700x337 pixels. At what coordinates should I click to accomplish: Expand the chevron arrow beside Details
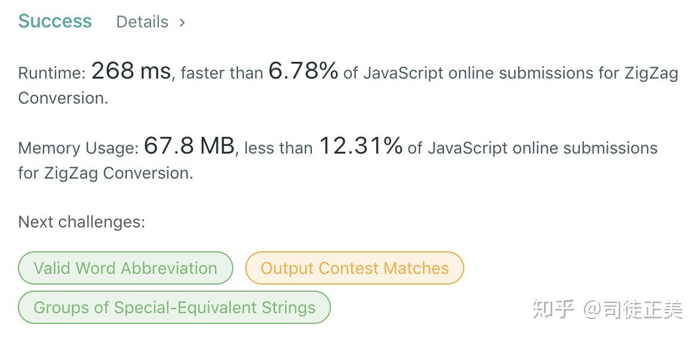tap(182, 22)
